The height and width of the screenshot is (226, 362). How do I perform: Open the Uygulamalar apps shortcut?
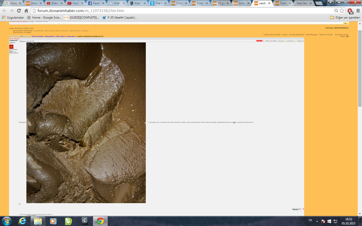[13, 18]
